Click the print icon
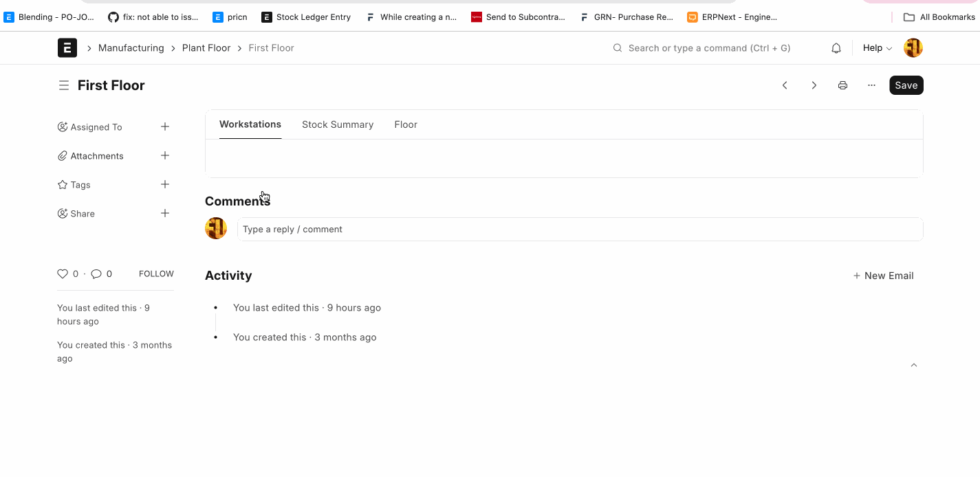This screenshot has width=980, height=477. click(842, 85)
